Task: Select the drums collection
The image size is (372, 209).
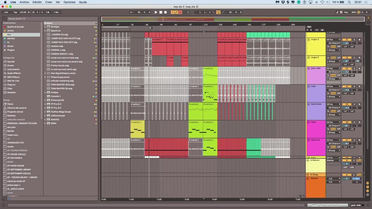Action: pyautogui.click(x=10, y=31)
